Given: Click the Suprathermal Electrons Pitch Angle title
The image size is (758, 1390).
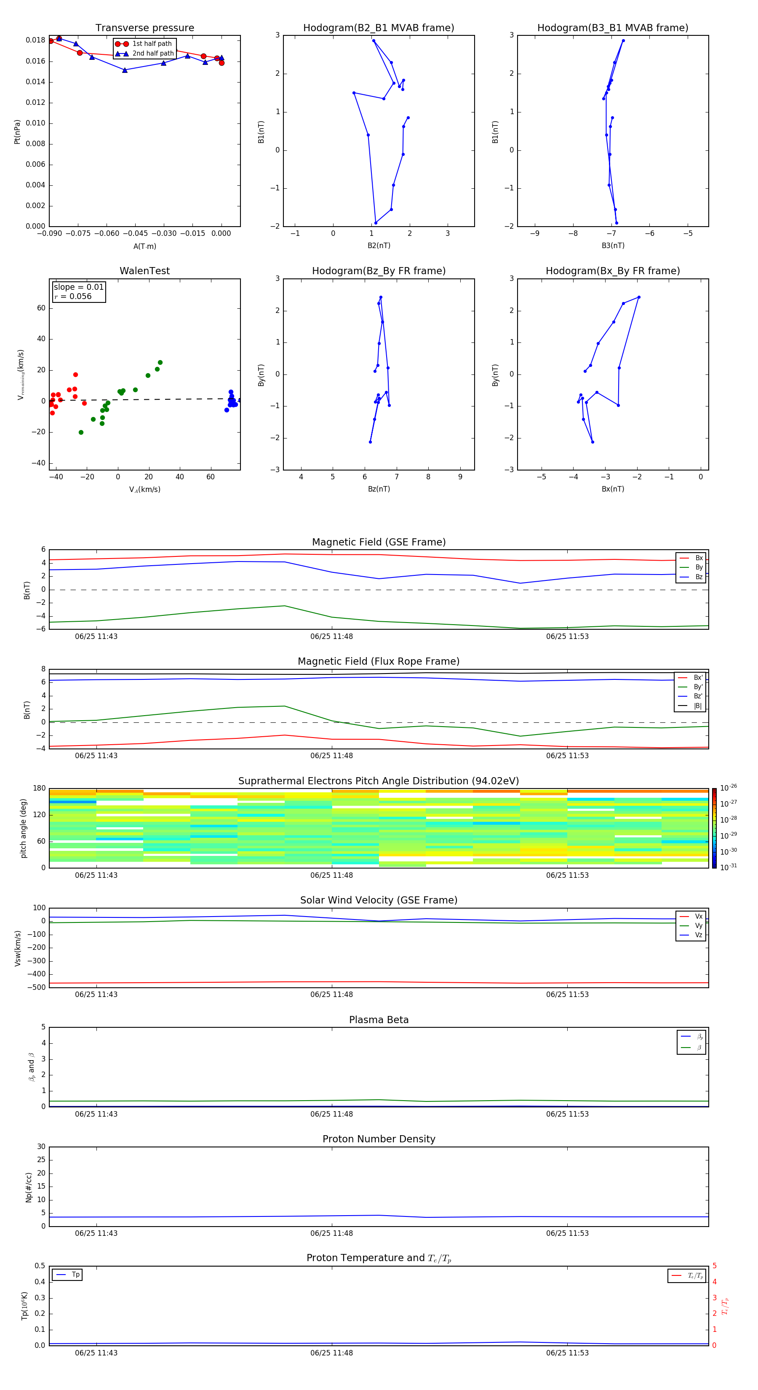Looking at the screenshot, I should 379,781.
